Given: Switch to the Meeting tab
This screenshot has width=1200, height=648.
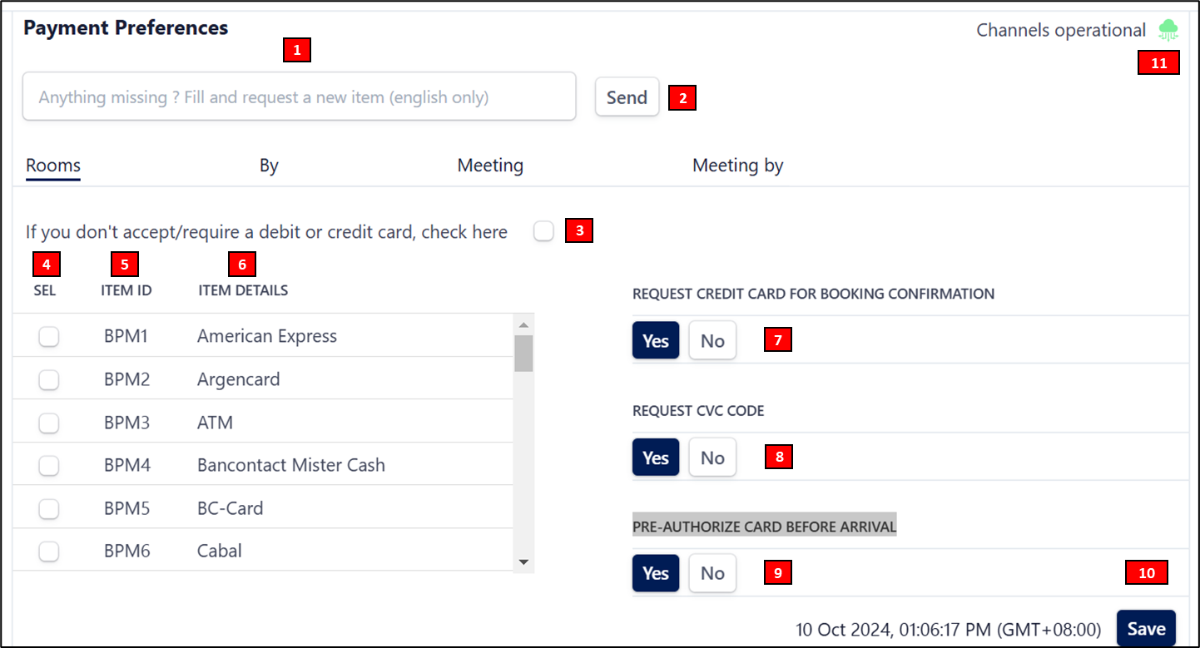Looking at the screenshot, I should (490, 166).
